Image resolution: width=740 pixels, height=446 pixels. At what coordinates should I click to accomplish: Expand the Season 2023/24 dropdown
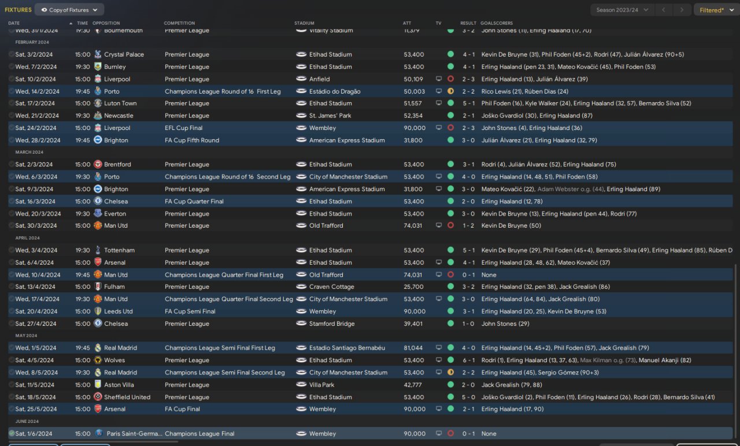point(623,10)
